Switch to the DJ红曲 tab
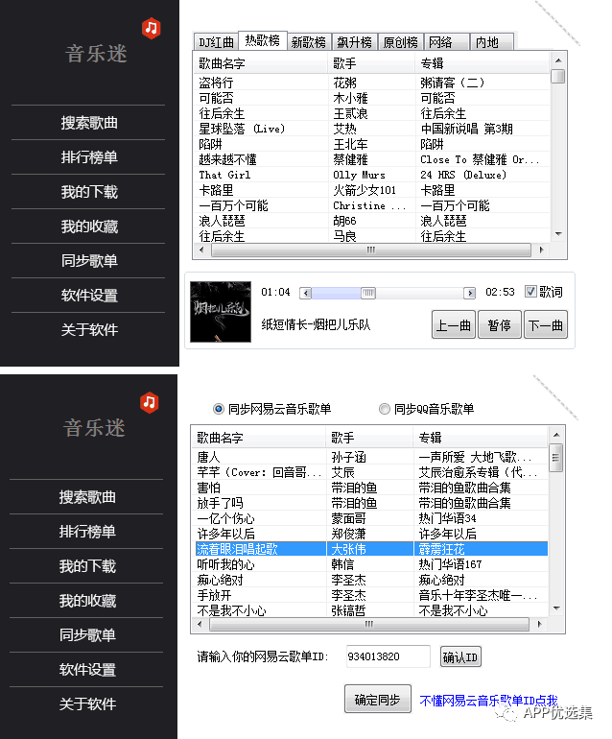The width and height of the screenshot is (612, 739). [x=216, y=42]
